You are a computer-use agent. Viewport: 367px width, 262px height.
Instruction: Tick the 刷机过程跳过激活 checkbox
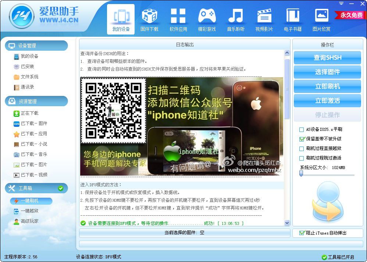pos(302,158)
